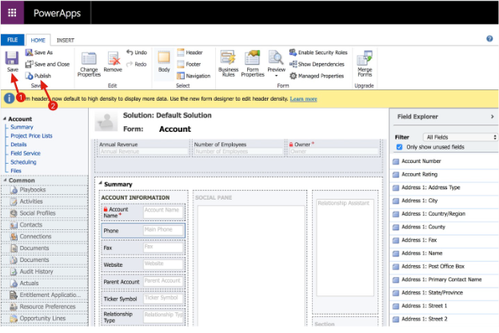
Task: Click Enable Security Roles
Action: point(318,53)
